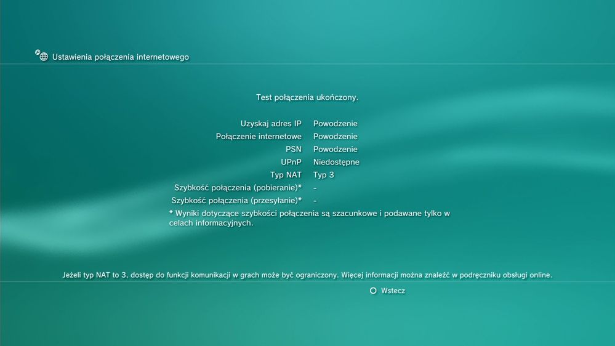Click 'Szybkość połączenia (pobieranie)*' label

pyautogui.click(x=238, y=188)
